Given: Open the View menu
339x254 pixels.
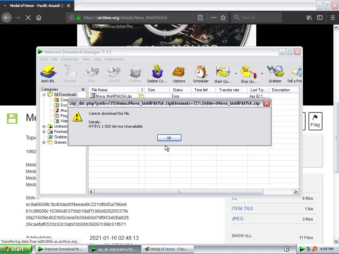Looking at the screenshot, I should point(86,59).
